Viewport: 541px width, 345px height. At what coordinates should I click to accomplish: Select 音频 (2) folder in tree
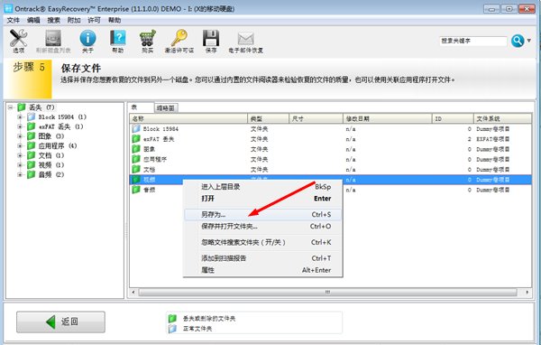[51, 175]
